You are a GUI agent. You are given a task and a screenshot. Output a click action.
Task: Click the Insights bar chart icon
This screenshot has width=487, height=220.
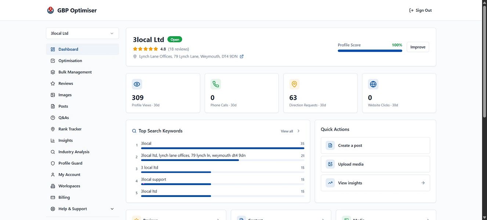53,140
